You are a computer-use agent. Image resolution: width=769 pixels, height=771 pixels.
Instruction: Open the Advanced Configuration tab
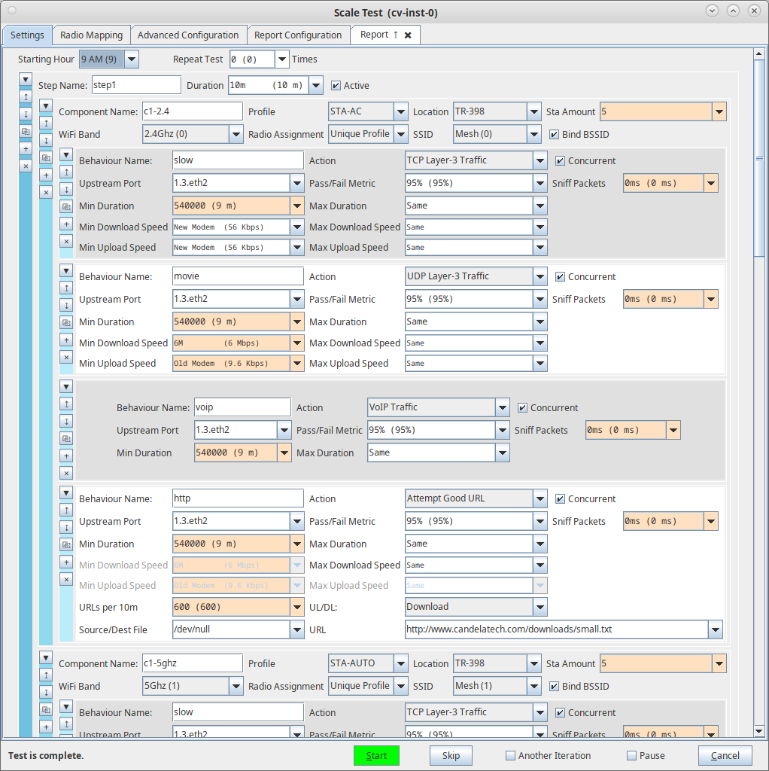(x=188, y=35)
